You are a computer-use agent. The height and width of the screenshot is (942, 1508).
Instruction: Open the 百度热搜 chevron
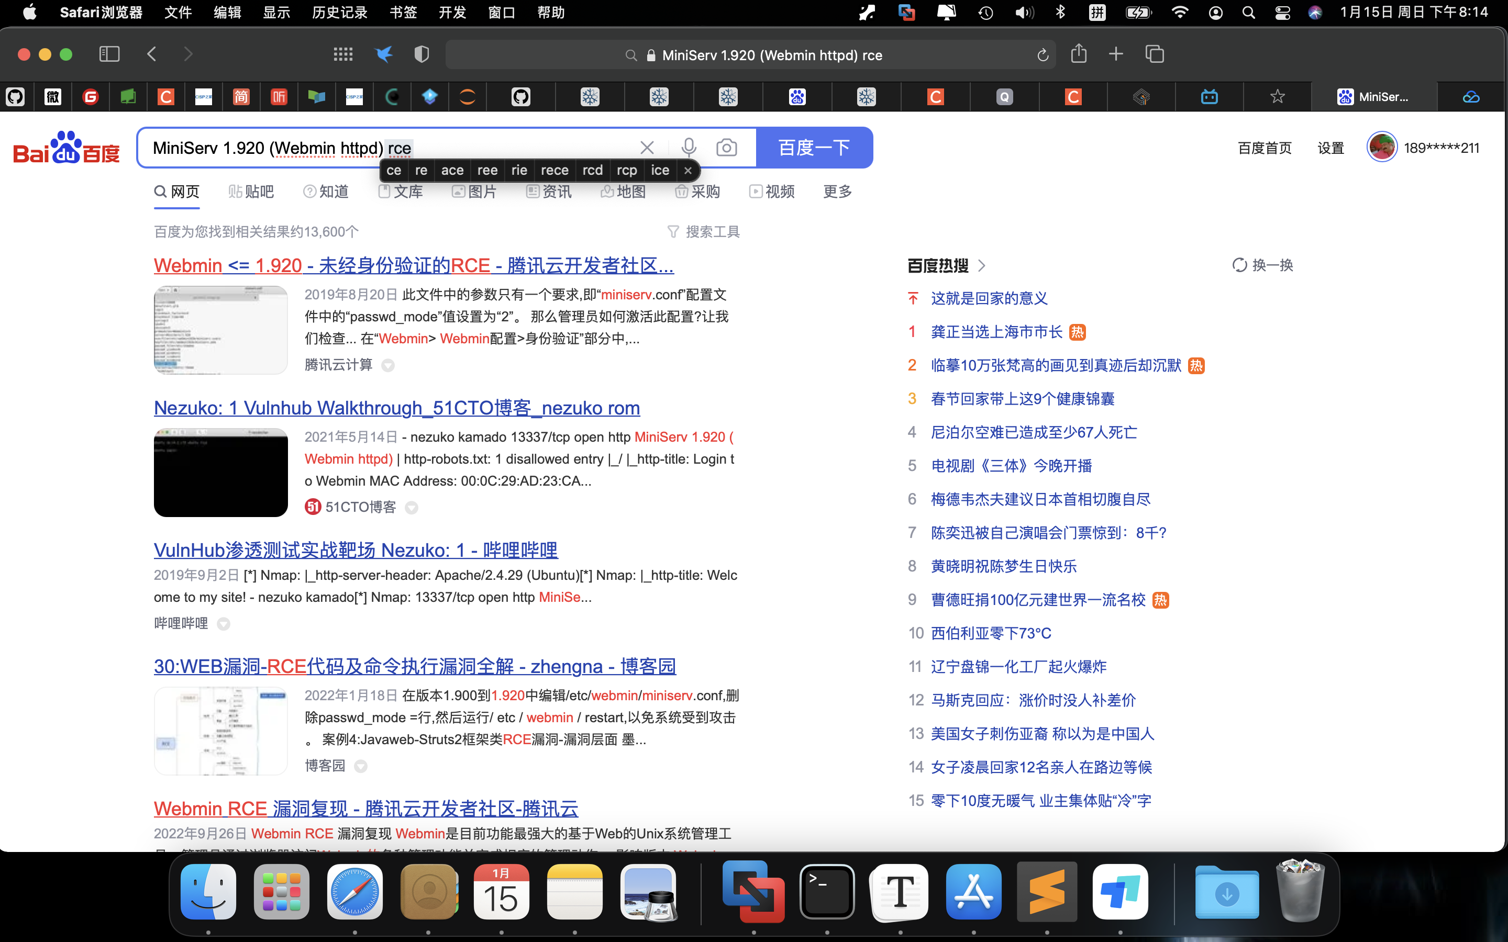coord(982,266)
